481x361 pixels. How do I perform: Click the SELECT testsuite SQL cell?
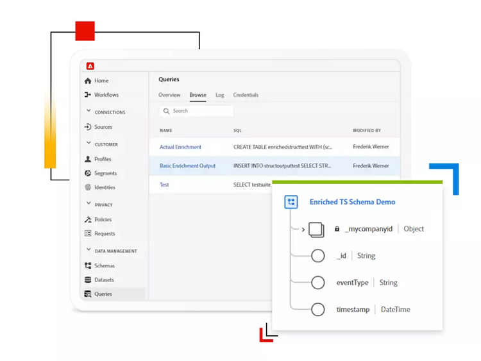coord(252,185)
